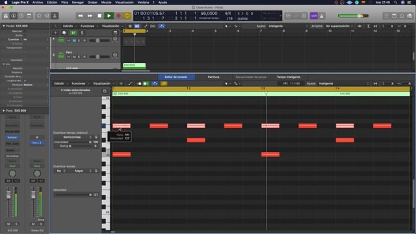416x234 pixels.
Task: Open Archivo menu in menu bar
Action: (38, 3)
